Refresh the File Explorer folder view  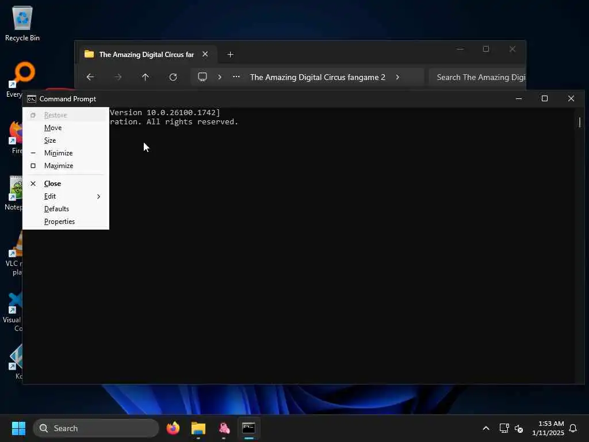coord(173,77)
